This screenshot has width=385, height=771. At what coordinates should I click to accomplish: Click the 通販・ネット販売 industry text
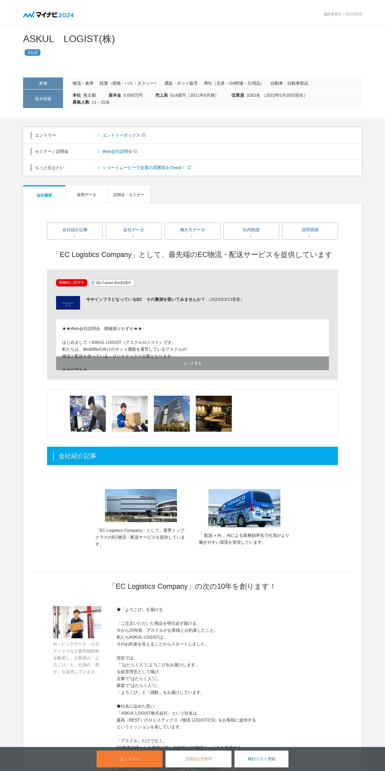(x=181, y=83)
